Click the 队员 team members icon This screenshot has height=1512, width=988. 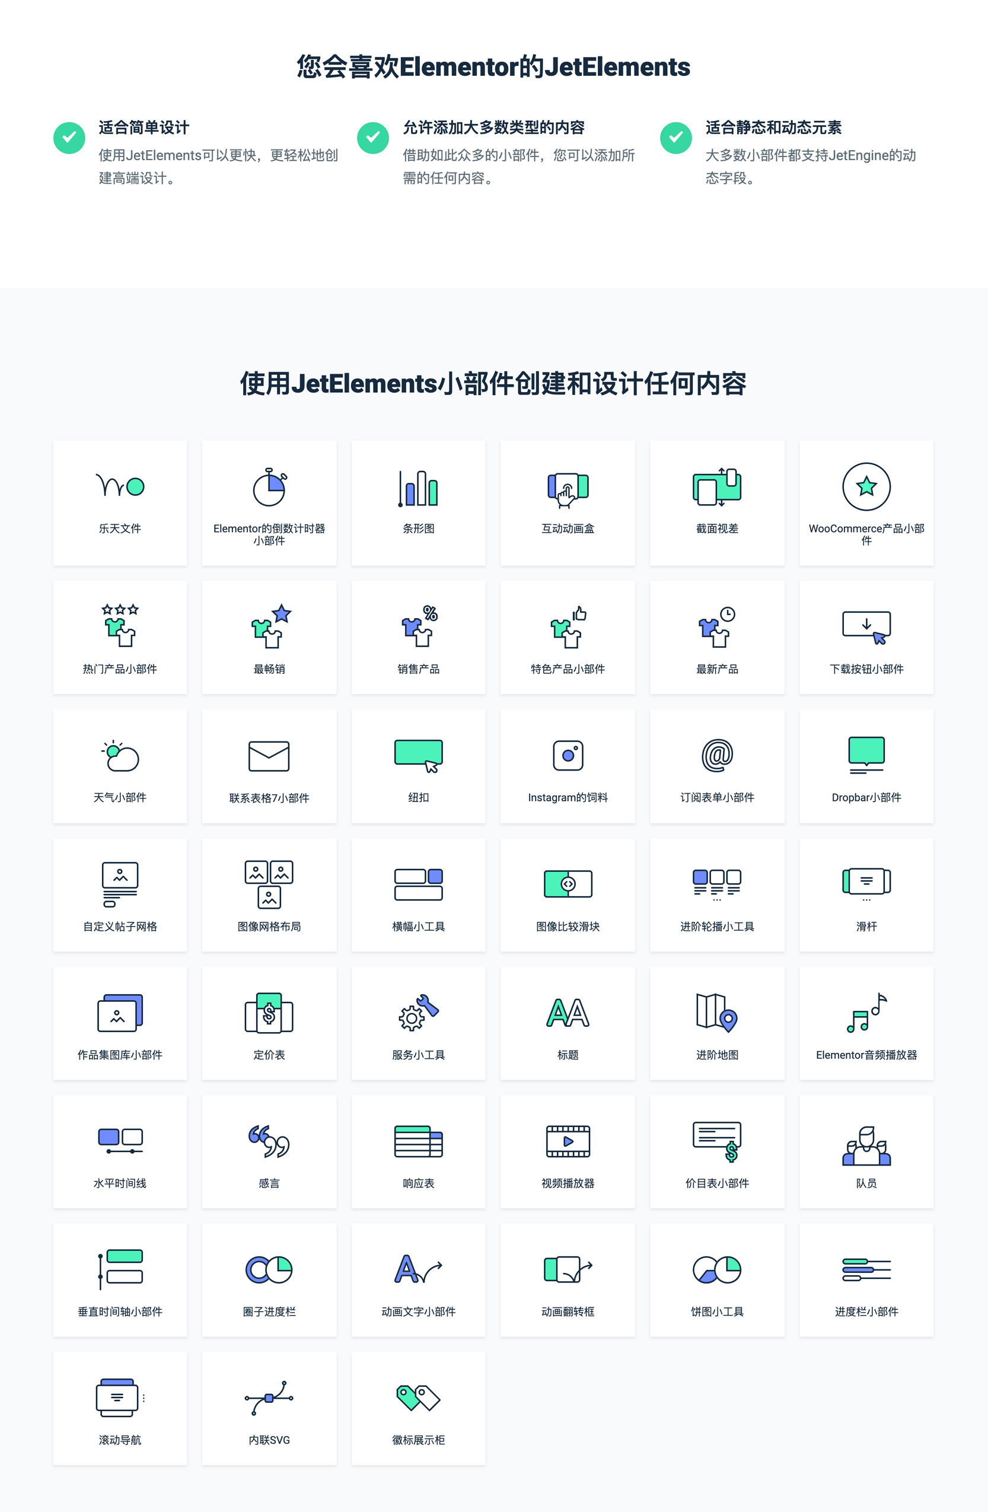point(866,1145)
